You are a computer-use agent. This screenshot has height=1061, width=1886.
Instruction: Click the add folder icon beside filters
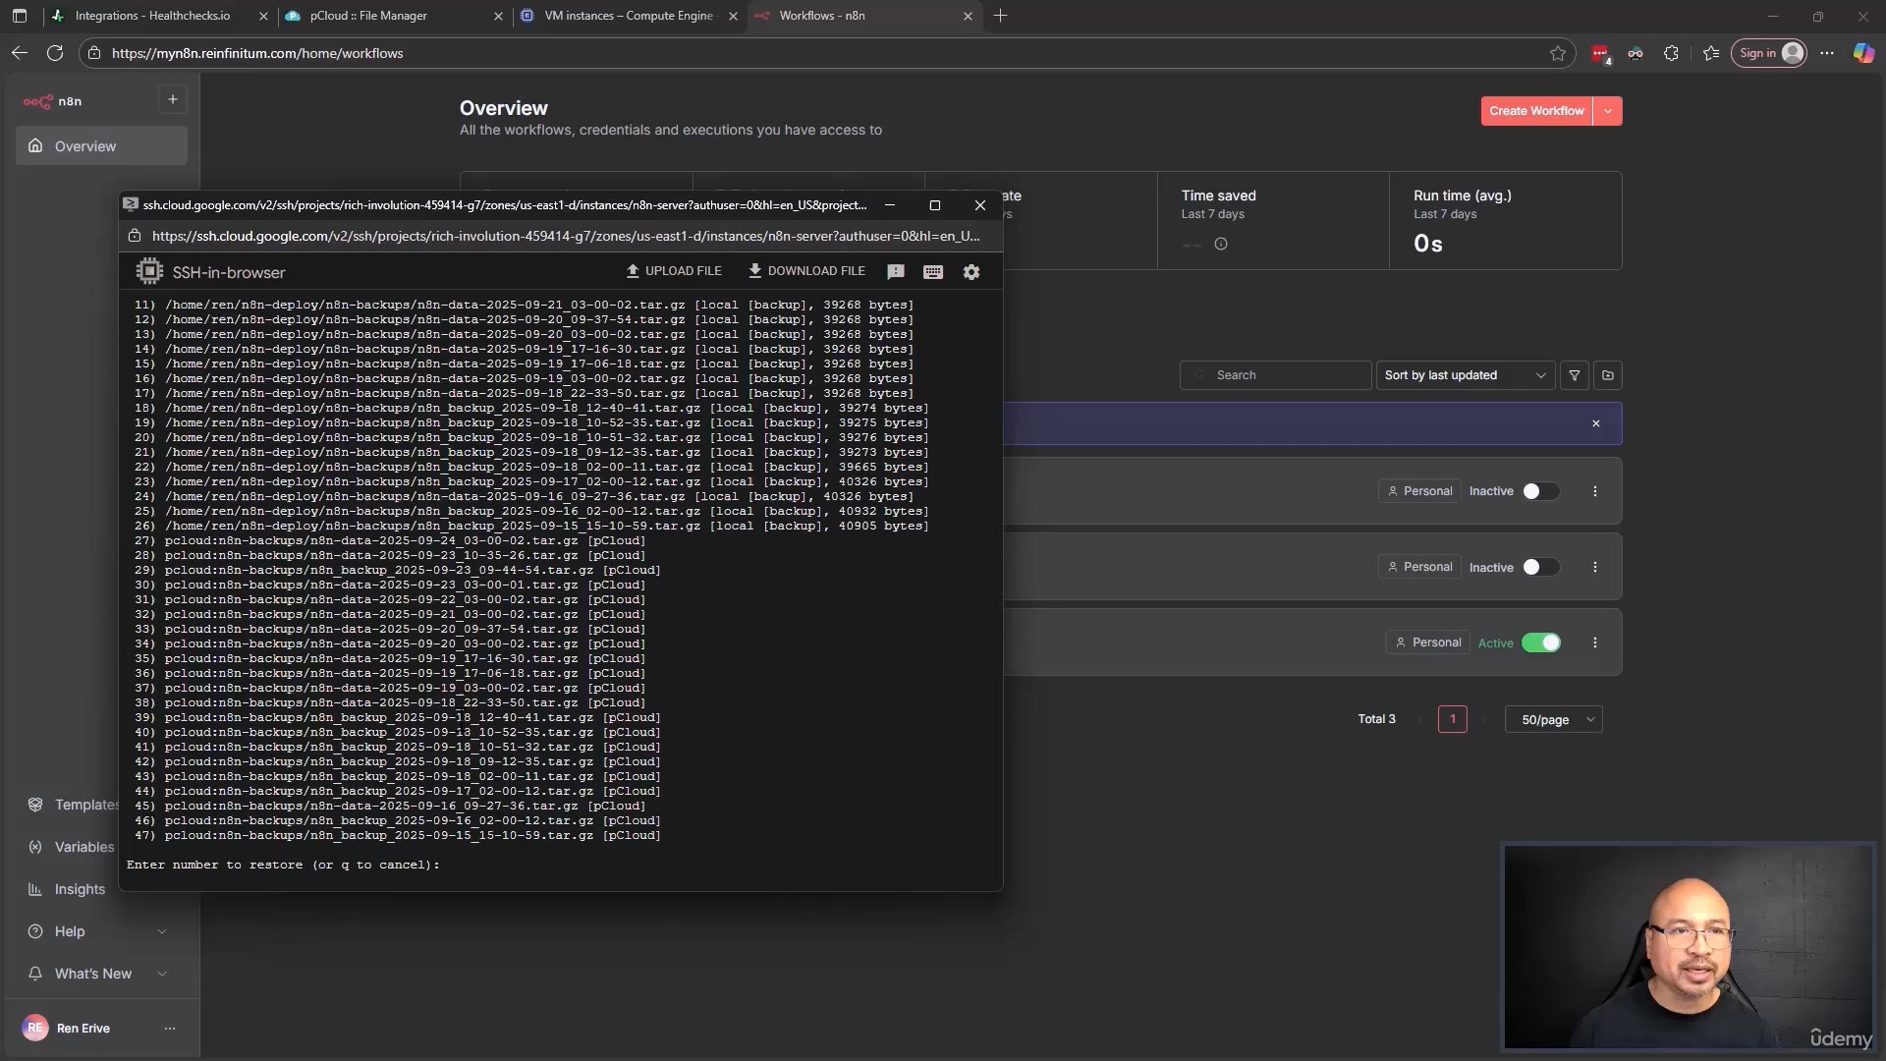(x=1608, y=375)
